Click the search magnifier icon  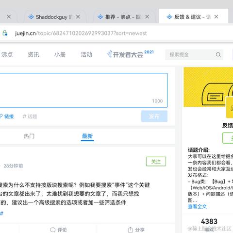(218, 55)
